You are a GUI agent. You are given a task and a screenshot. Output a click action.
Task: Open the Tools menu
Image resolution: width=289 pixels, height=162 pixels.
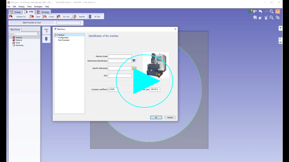point(29,6)
